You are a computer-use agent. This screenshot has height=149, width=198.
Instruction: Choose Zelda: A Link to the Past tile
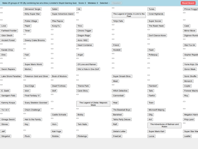pyautogui.click(x=129, y=15)
